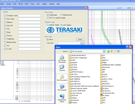The height and width of the screenshot is (104, 135).
Task: Close the Owner Details dialog
Action: [86, 8]
